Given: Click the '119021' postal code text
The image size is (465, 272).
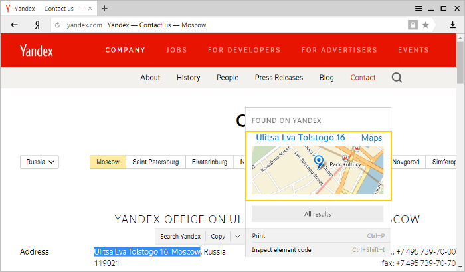Looking at the screenshot, I should coord(107,263).
